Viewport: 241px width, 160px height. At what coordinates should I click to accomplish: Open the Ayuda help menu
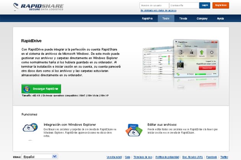click(220, 18)
